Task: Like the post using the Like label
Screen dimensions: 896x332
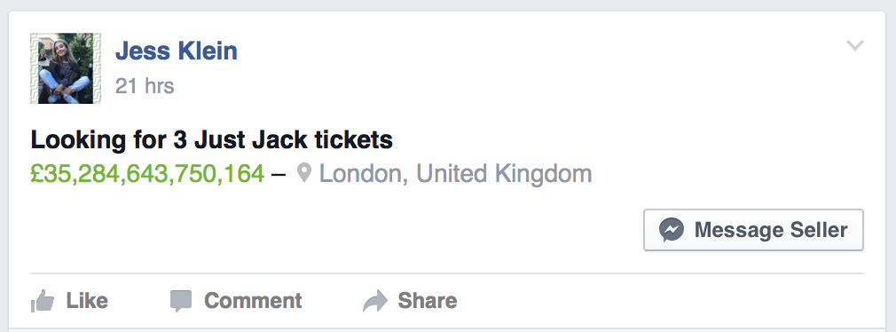Action: click(x=87, y=301)
